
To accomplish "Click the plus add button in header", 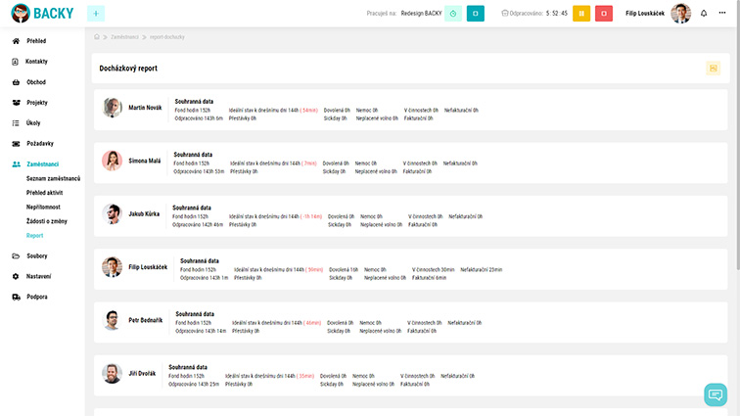I will point(96,14).
